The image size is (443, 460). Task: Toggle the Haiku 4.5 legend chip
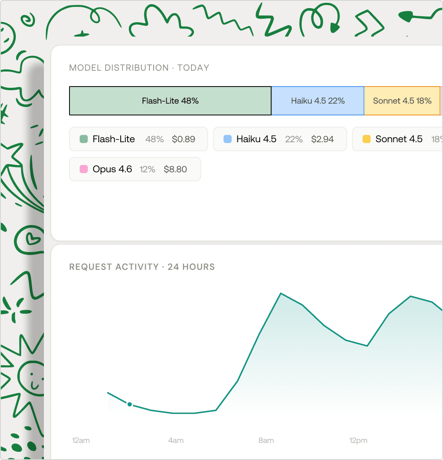pyautogui.click(x=280, y=139)
